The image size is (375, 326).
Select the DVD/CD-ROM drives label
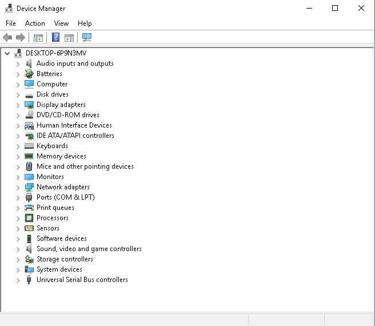pyautogui.click(x=67, y=115)
